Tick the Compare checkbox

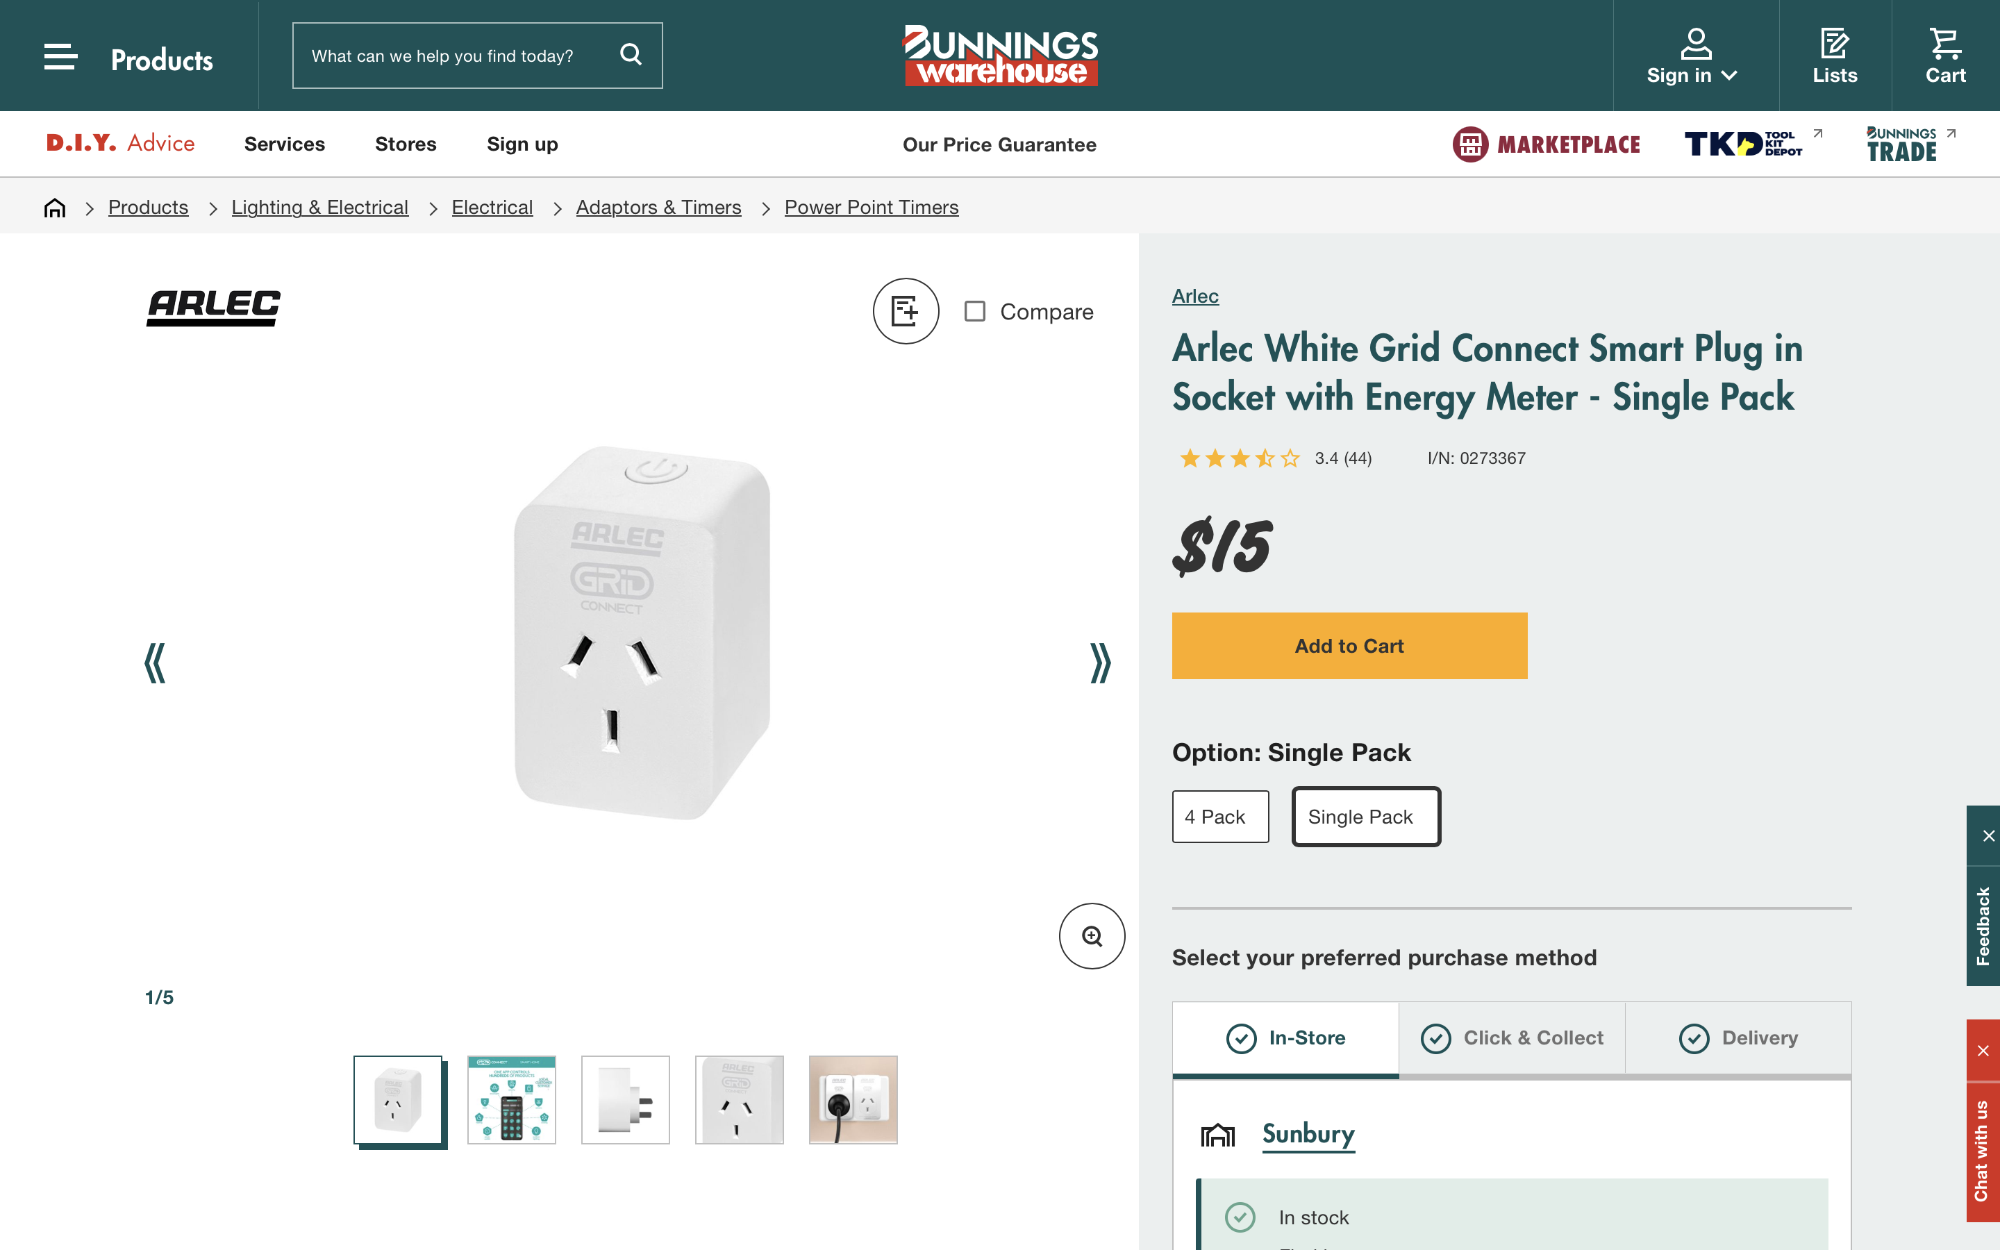(x=975, y=311)
